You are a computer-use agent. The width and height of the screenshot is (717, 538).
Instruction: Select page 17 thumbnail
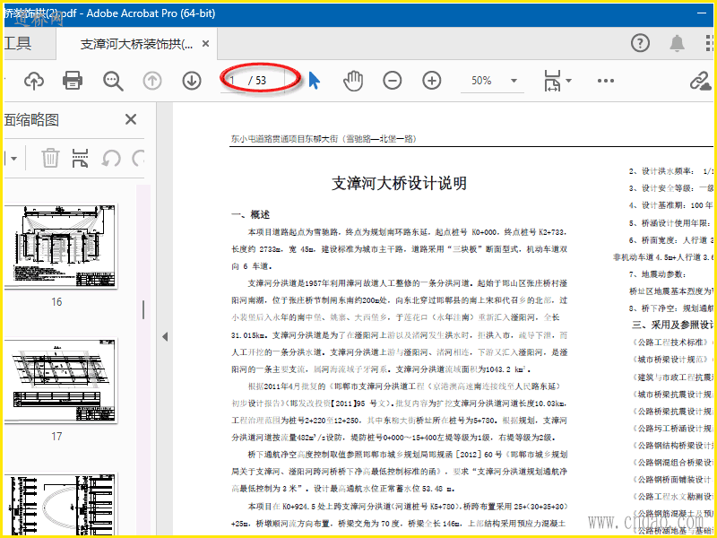pos(60,380)
